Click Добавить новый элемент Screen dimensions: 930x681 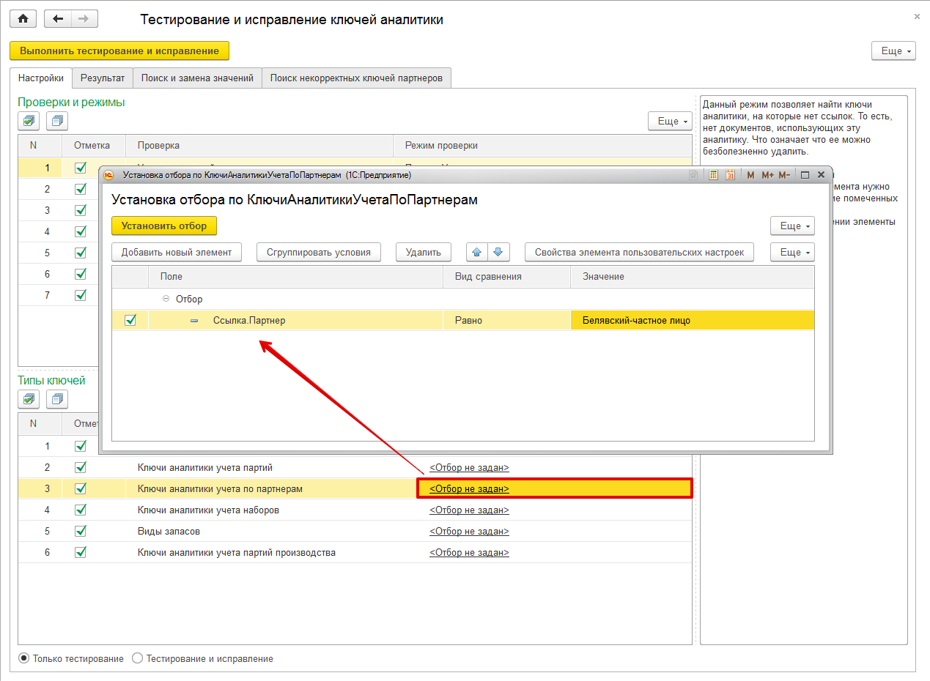pyautogui.click(x=177, y=252)
